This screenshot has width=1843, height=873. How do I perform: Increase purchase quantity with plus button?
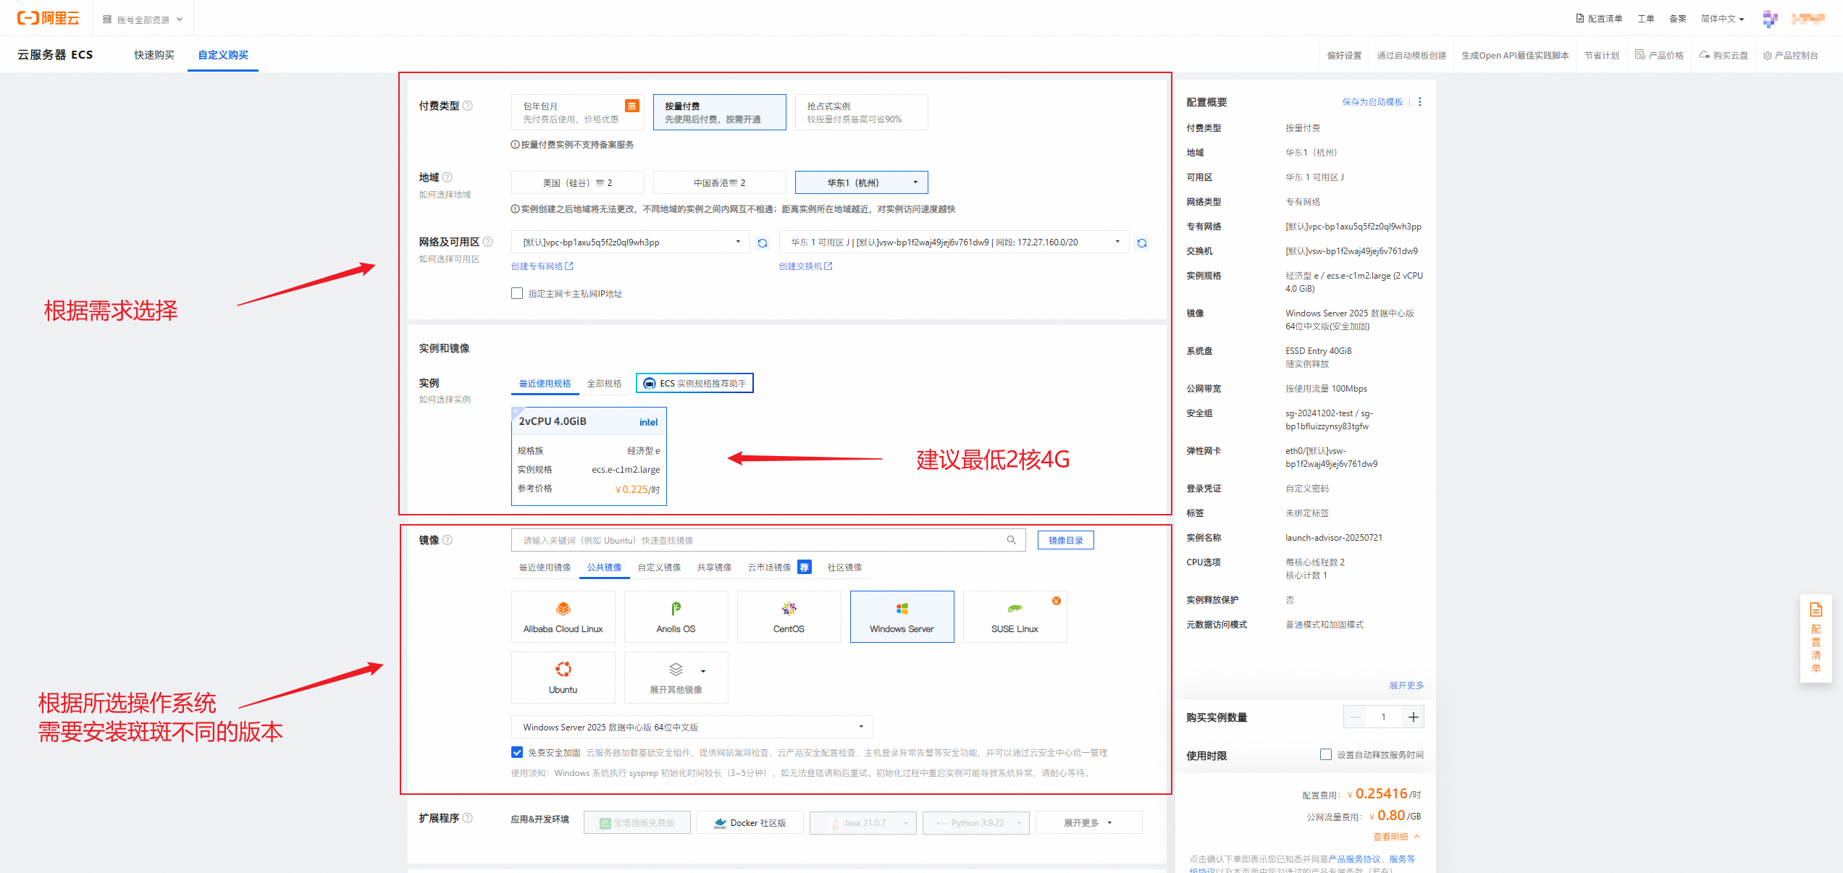pos(1413,717)
